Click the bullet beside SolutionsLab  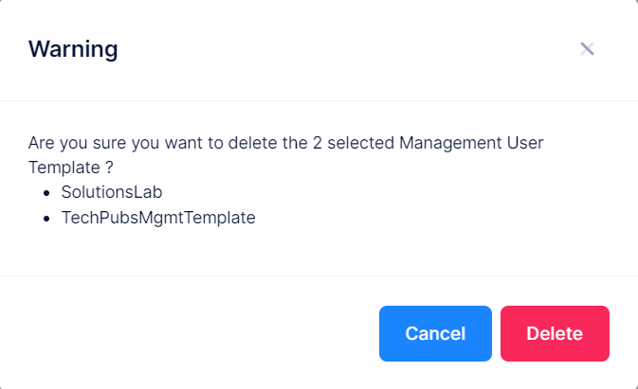tap(49, 193)
